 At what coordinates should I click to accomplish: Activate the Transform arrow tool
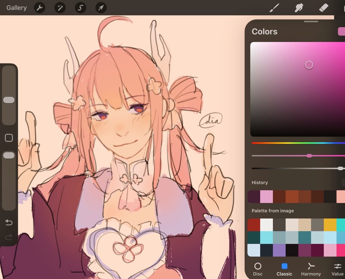pos(101,8)
